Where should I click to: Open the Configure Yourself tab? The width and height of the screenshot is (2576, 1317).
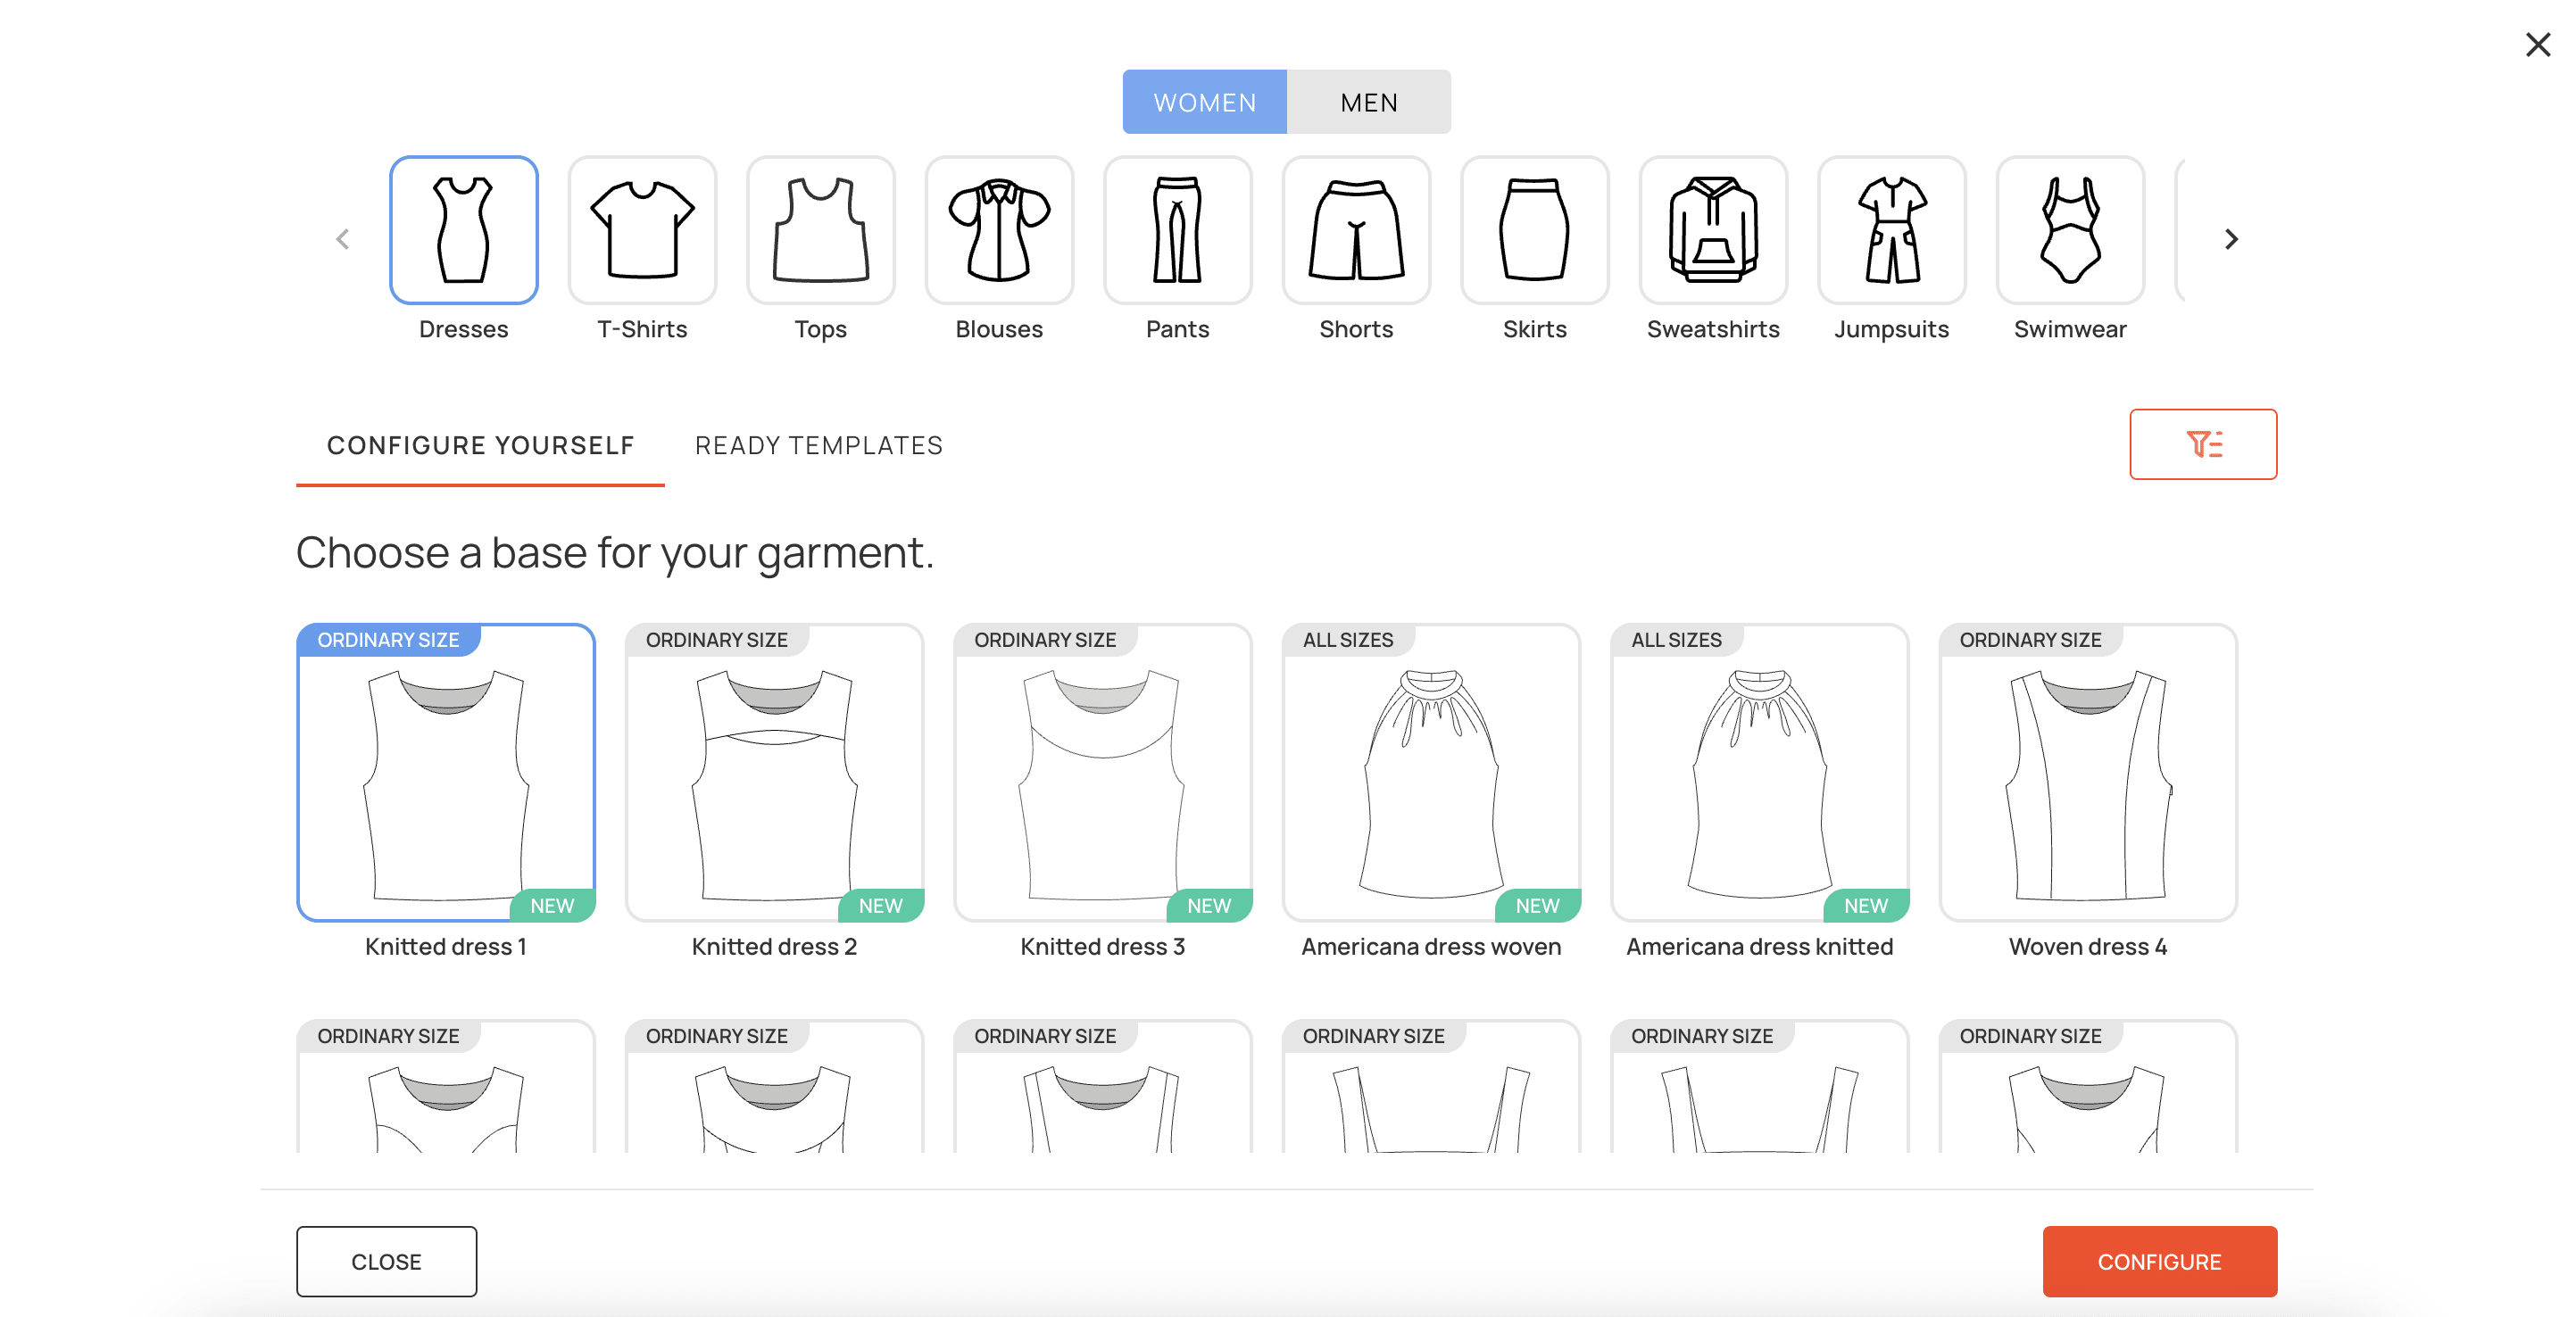pyautogui.click(x=480, y=445)
